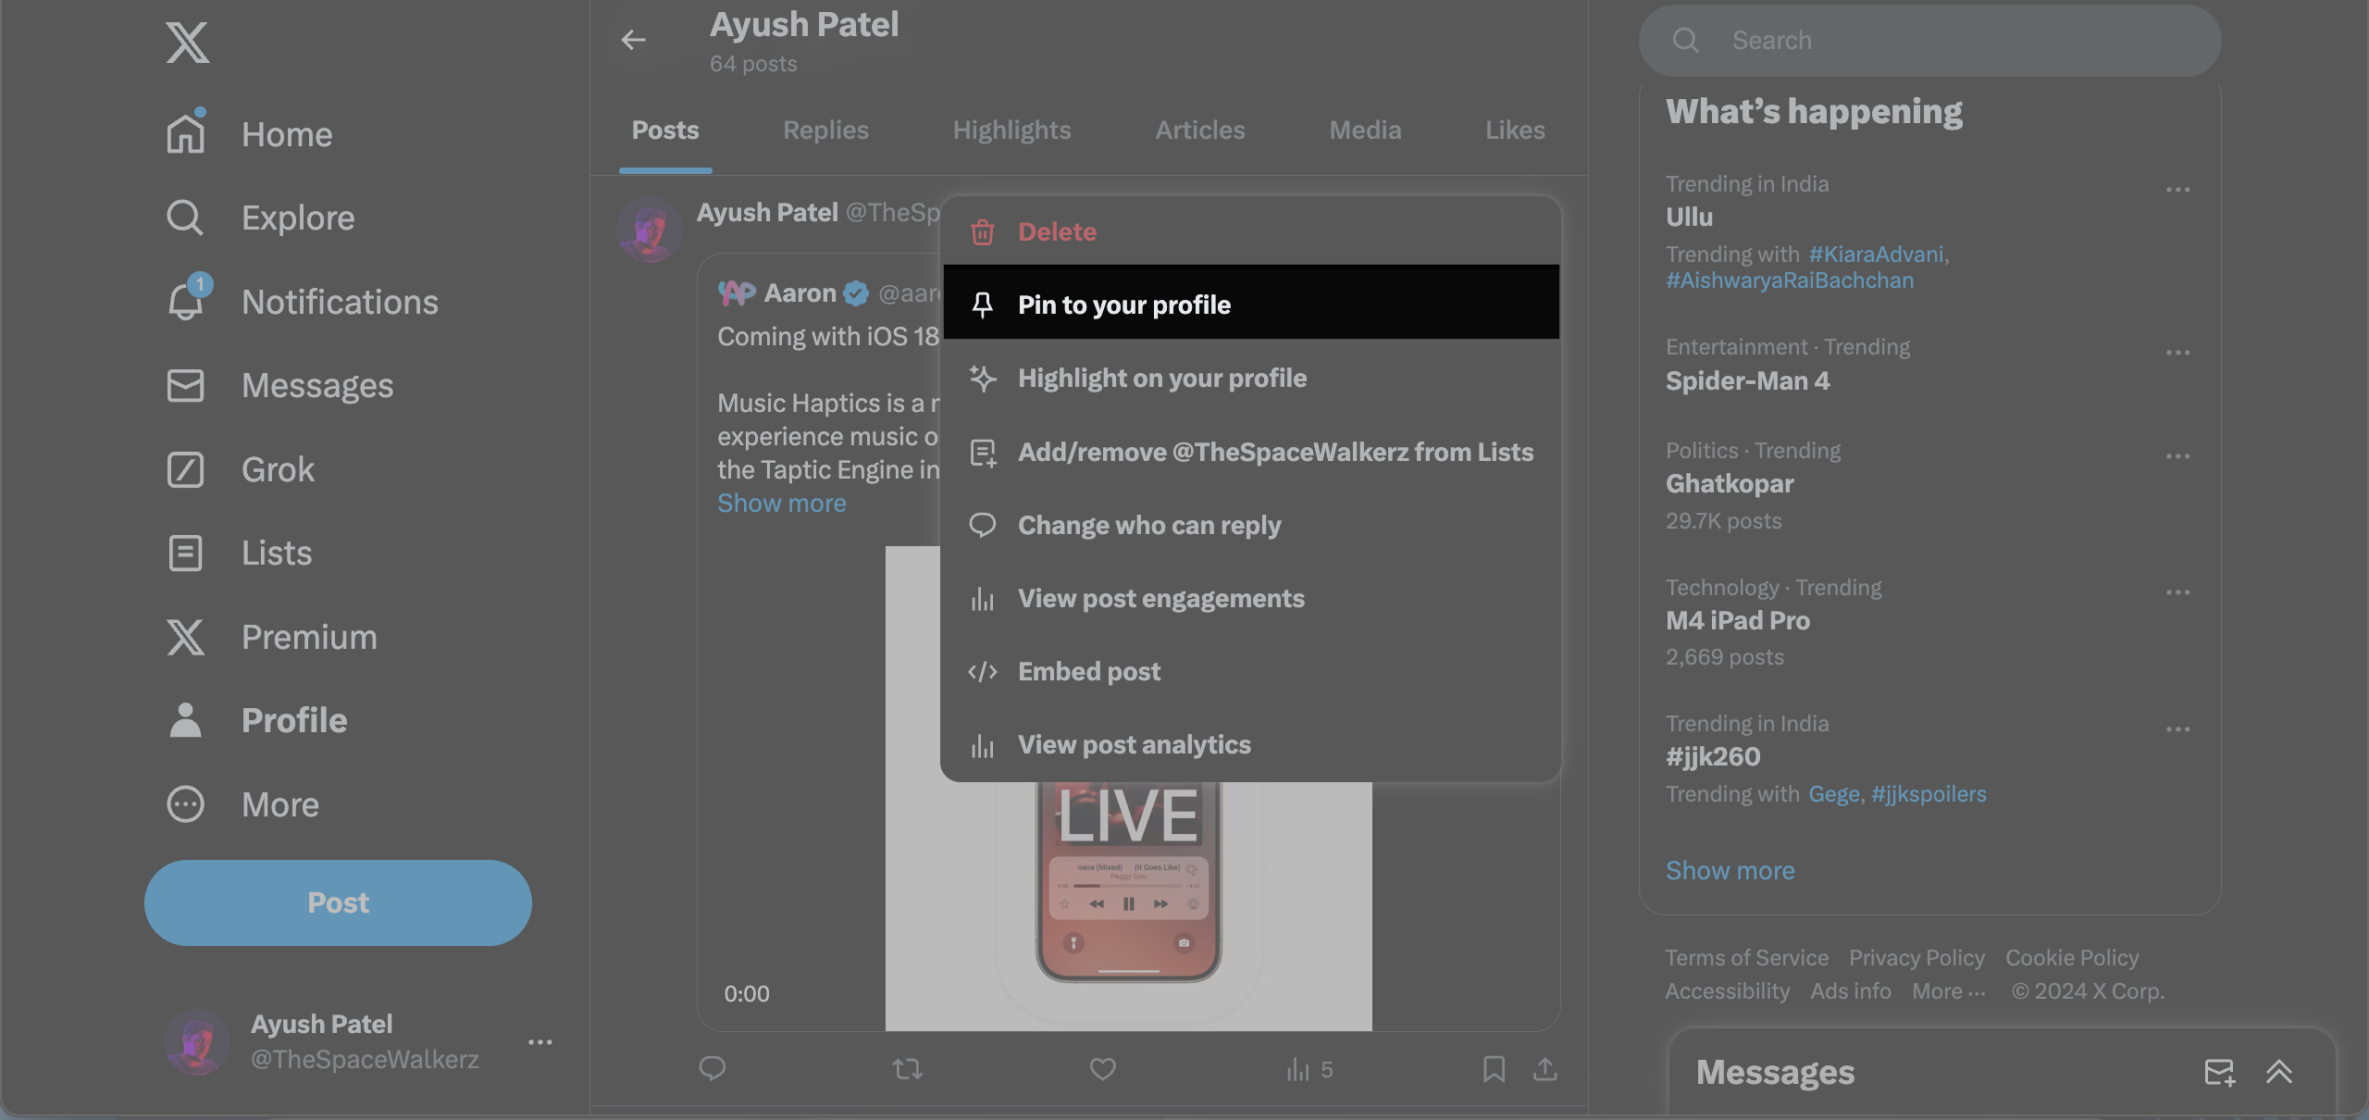Click the Delete post icon

tap(982, 232)
